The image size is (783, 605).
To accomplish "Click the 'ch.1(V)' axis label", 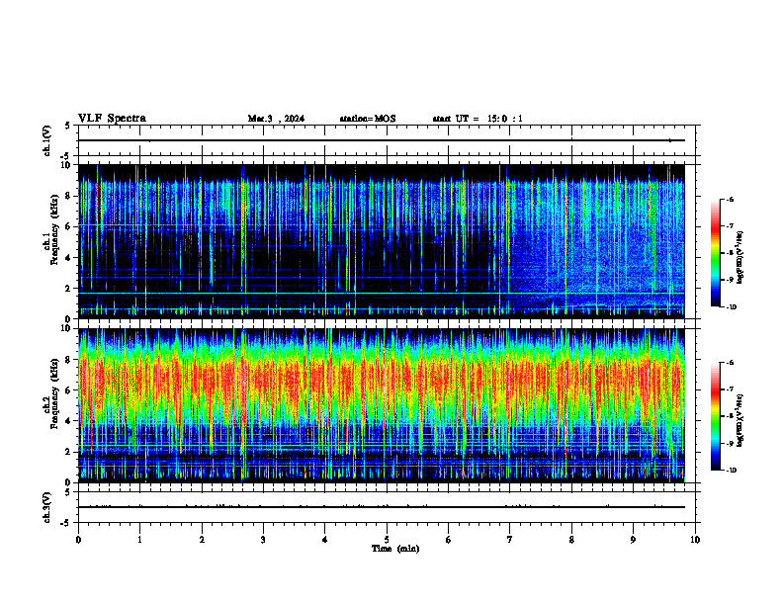I will click(47, 140).
